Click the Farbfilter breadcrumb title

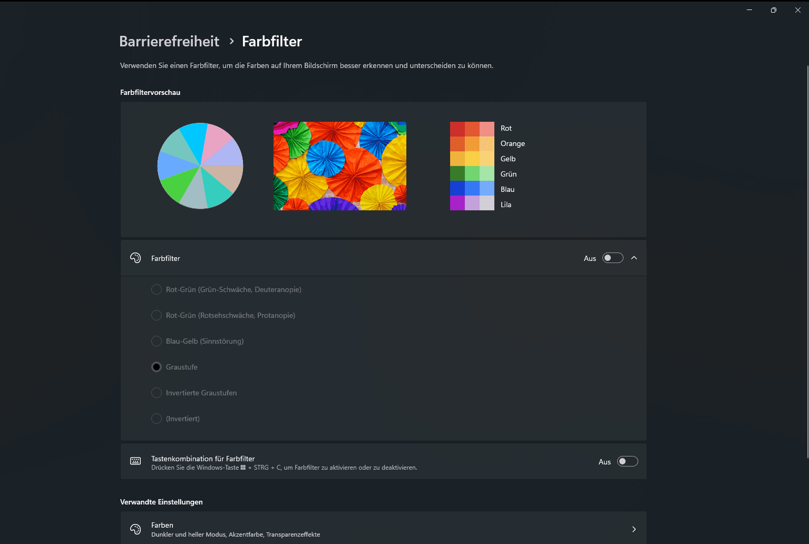(x=272, y=41)
